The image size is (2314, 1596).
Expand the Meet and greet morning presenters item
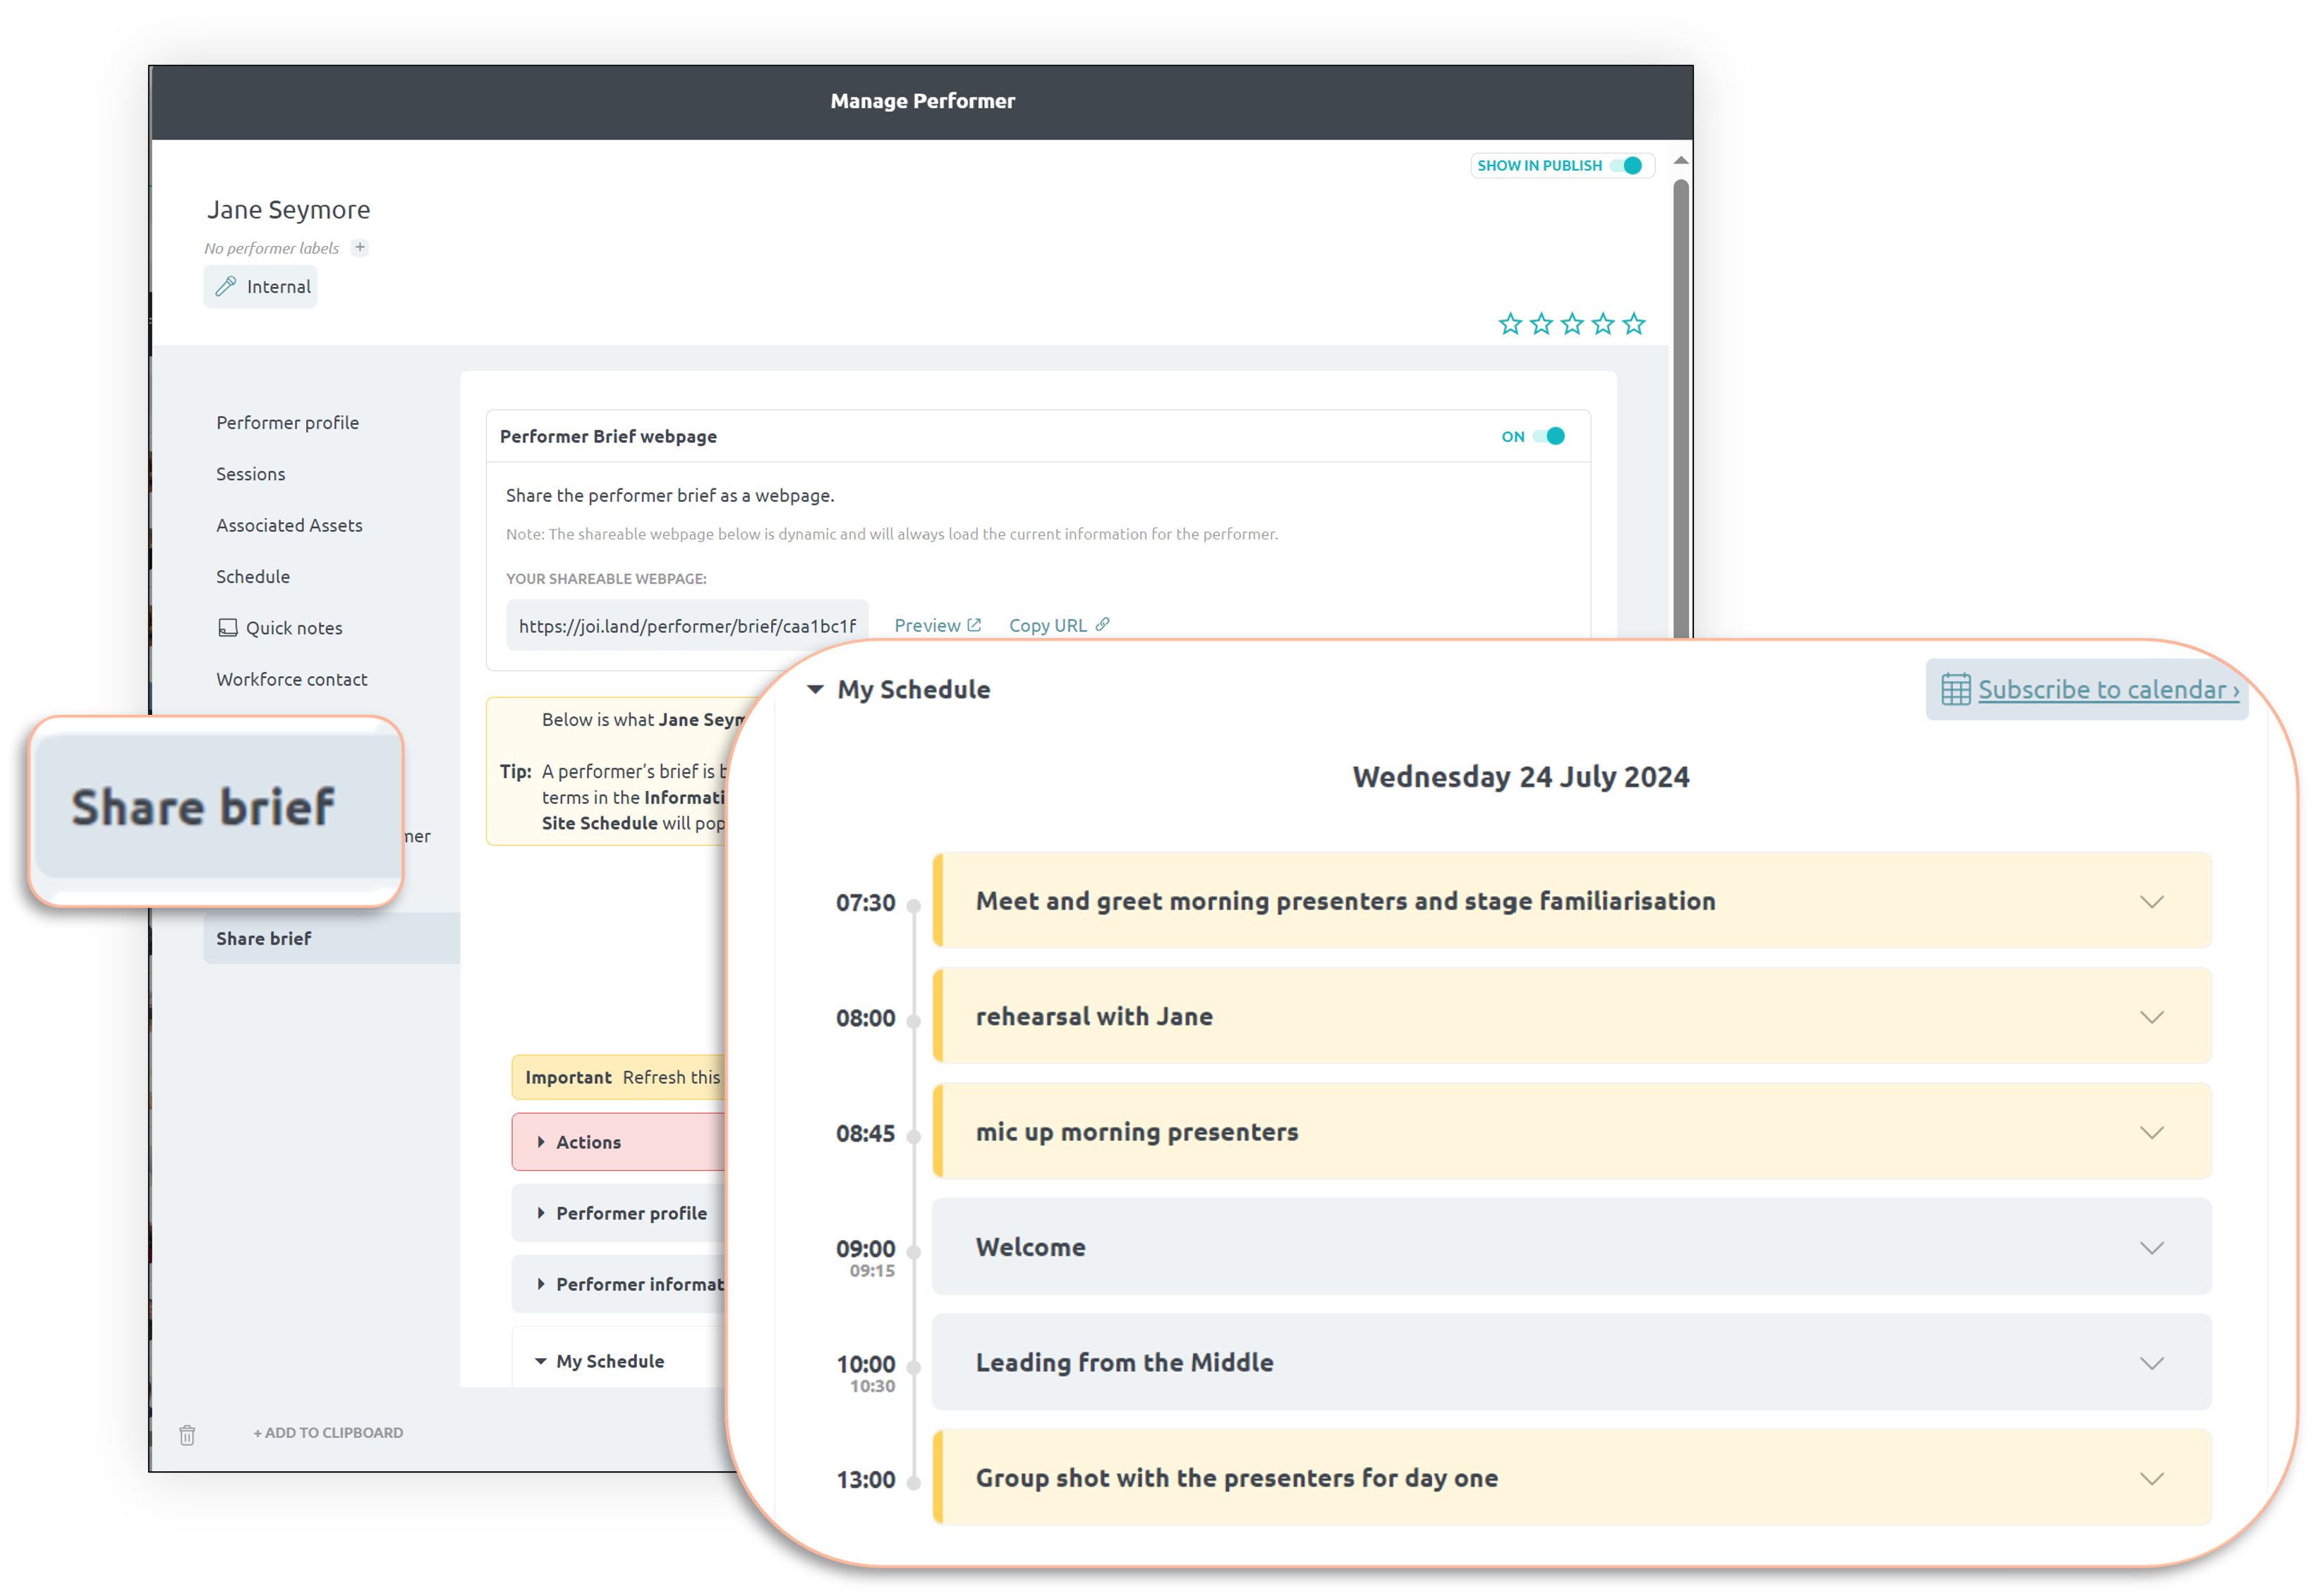pyautogui.click(x=2152, y=902)
